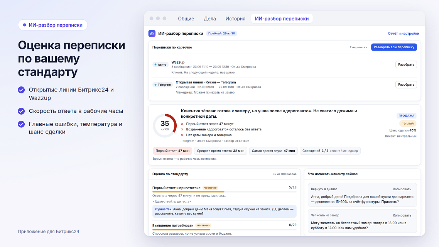This screenshot has height=247, width=439.
Task: Click the тёплый temperature tag
Action: [x=408, y=123]
